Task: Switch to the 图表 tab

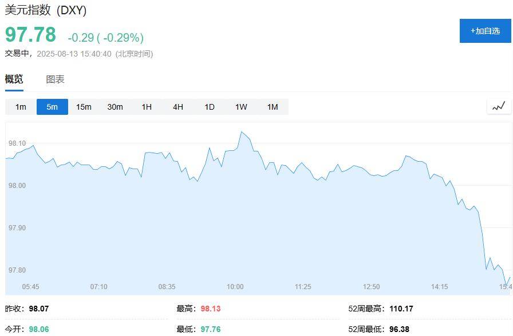Action: 55,79
